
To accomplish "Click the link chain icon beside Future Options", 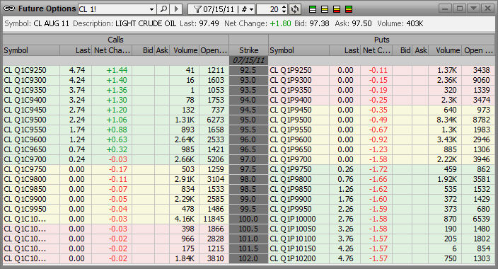I will click(x=9, y=8).
